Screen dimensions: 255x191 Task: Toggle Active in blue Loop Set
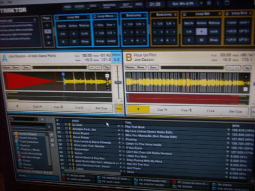(73, 25)
